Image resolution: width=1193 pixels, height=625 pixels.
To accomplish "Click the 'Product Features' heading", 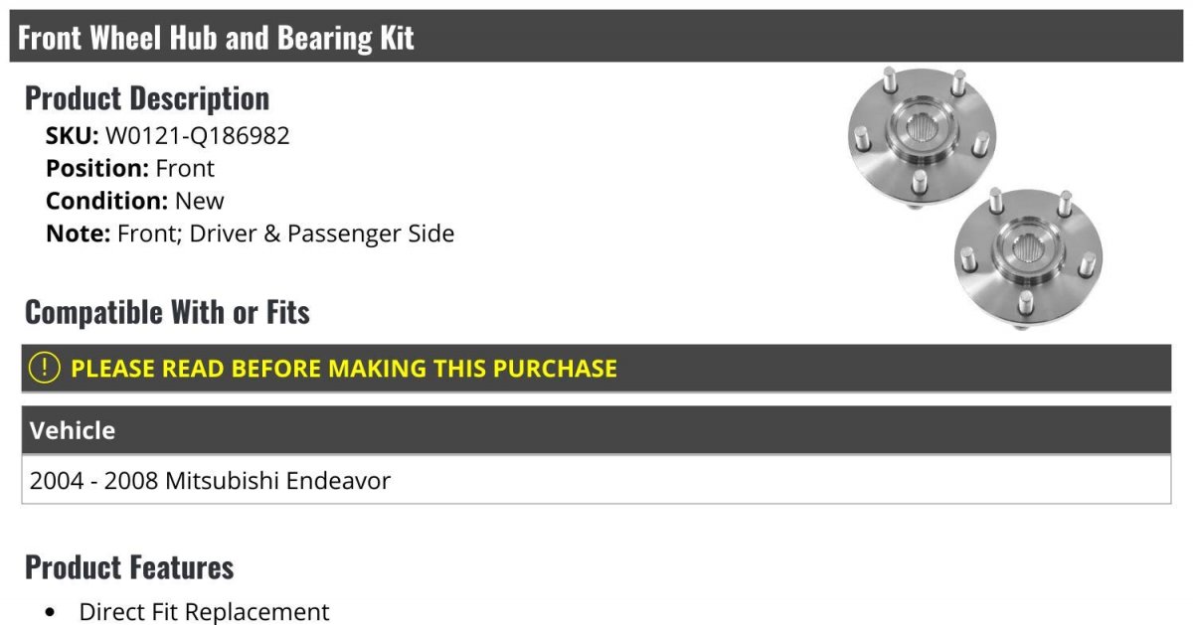I will tap(129, 567).
